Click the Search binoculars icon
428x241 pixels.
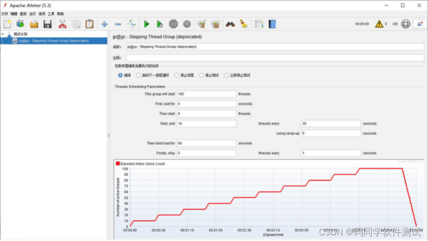pyautogui.click(x=230, y=24)
